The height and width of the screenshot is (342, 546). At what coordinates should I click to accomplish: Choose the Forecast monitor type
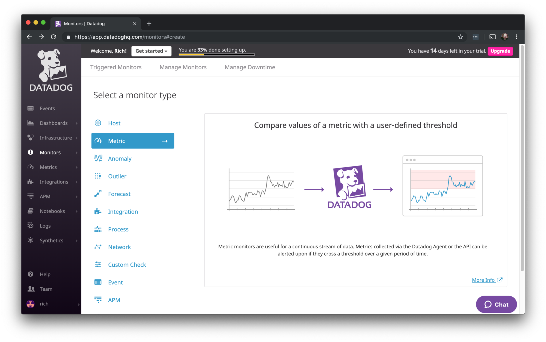(119, 194)
